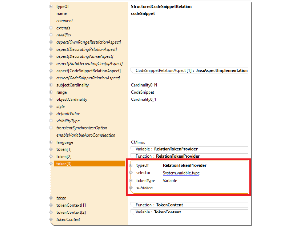Click the minus diamond icon beside selector

tap(131, 173)
